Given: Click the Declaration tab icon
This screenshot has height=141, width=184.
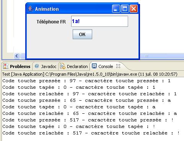Looking at the screenshot, I should [63, 66].
